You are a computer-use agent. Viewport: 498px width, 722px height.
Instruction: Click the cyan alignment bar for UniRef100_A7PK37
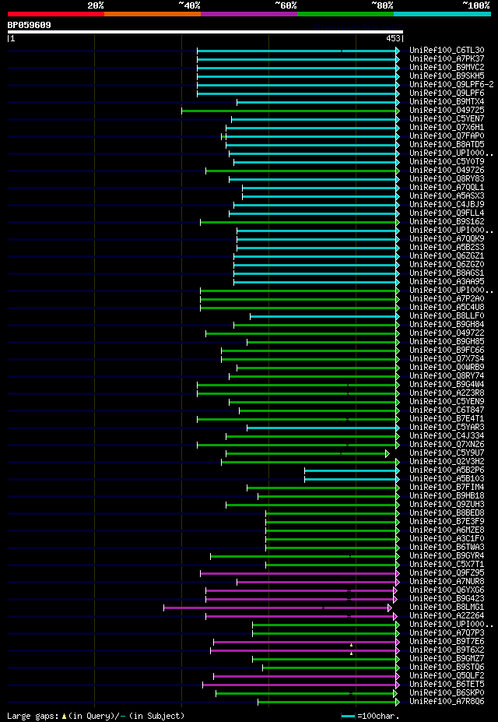299,59
